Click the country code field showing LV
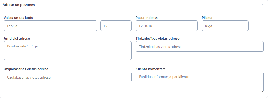 (116, 26)
